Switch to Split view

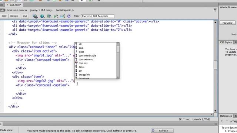[x=4, y=16]
